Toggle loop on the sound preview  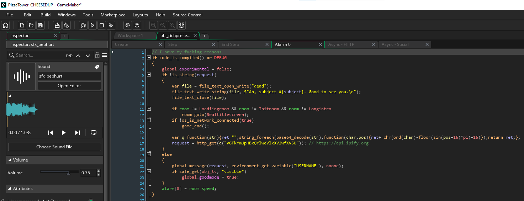tap(94, 133)
